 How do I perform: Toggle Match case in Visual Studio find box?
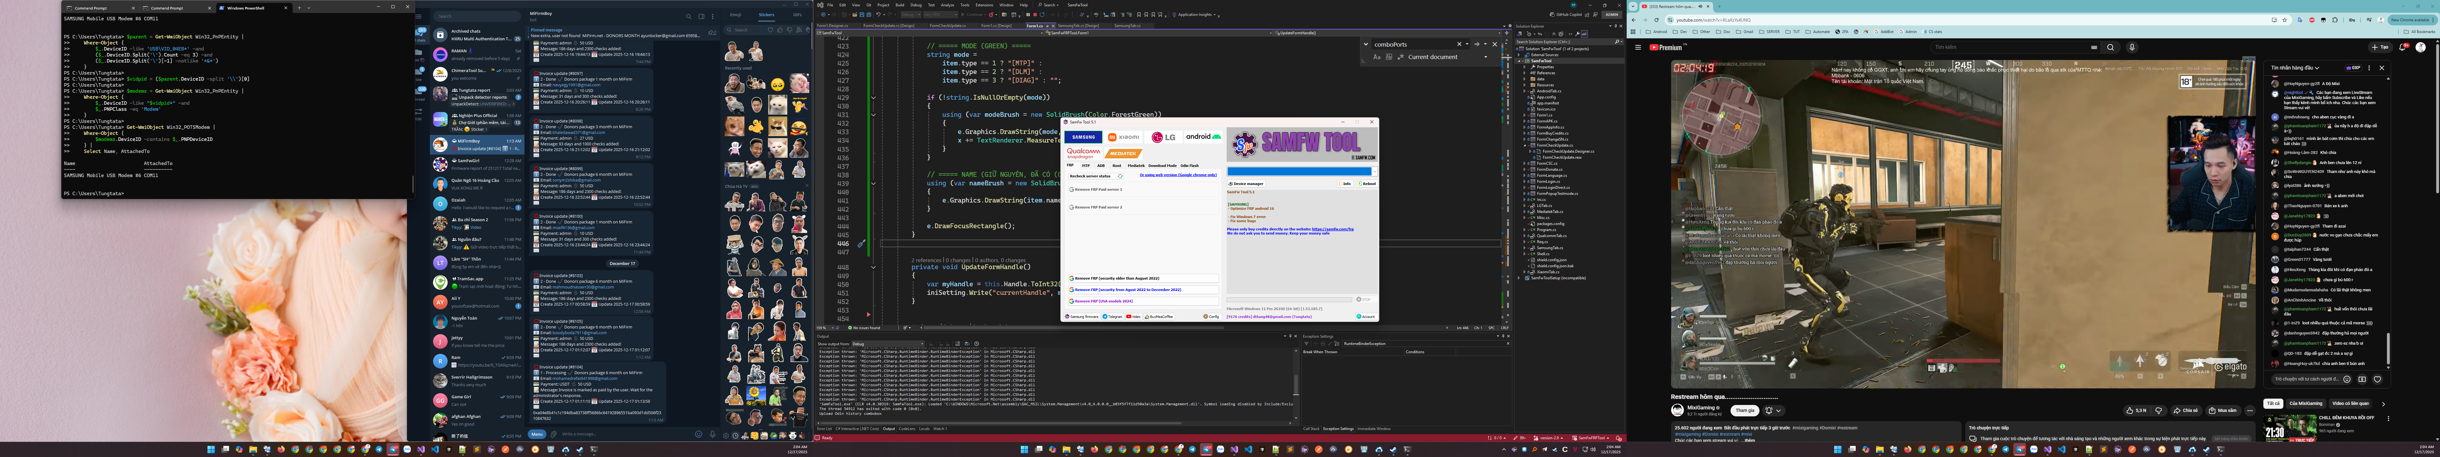1377,57
